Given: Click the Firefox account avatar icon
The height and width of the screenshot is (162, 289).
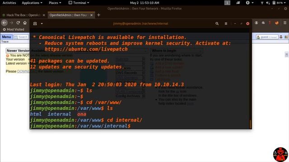Looking at the screenshot, I should [x=256, y=23].
